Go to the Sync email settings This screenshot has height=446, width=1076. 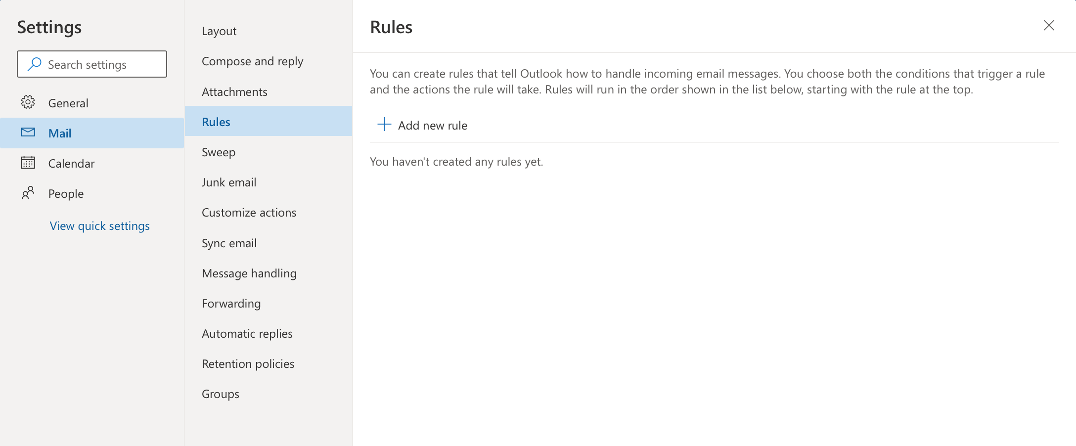point(229,243)
